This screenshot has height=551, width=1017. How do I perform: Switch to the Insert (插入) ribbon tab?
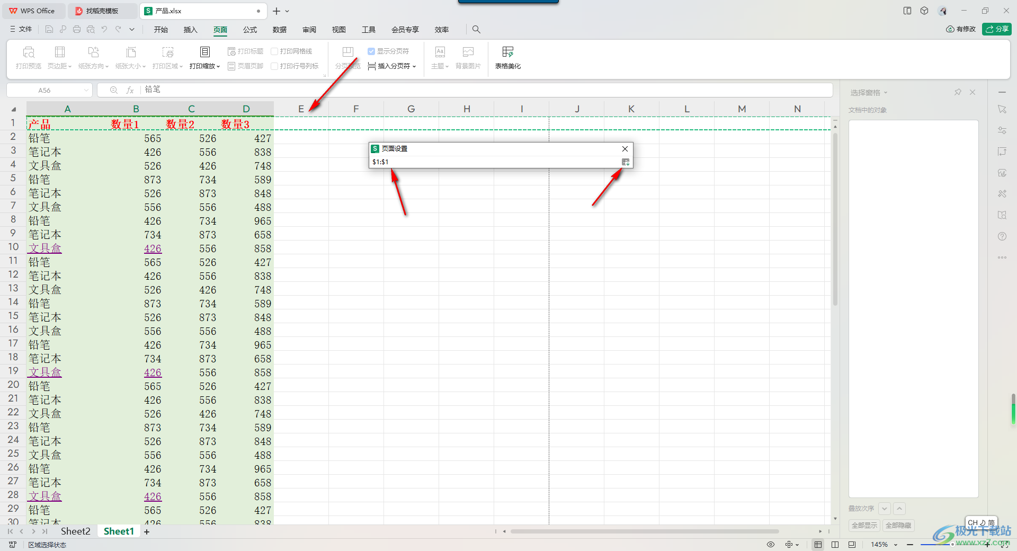(190, 30)
